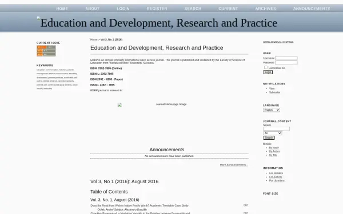Follow the Vol 3, No 1 (2016) breadcrumb
This screenshot has height=214, width=343.
(111, 39)
